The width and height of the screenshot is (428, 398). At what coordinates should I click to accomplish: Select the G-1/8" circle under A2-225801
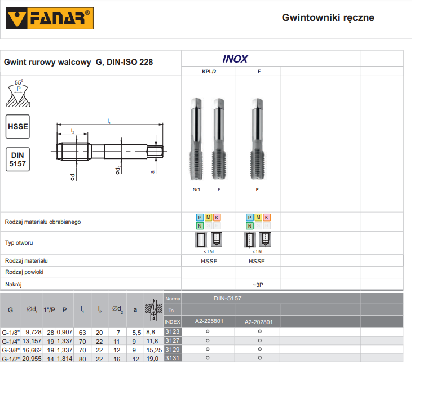[x=208, y=331]
